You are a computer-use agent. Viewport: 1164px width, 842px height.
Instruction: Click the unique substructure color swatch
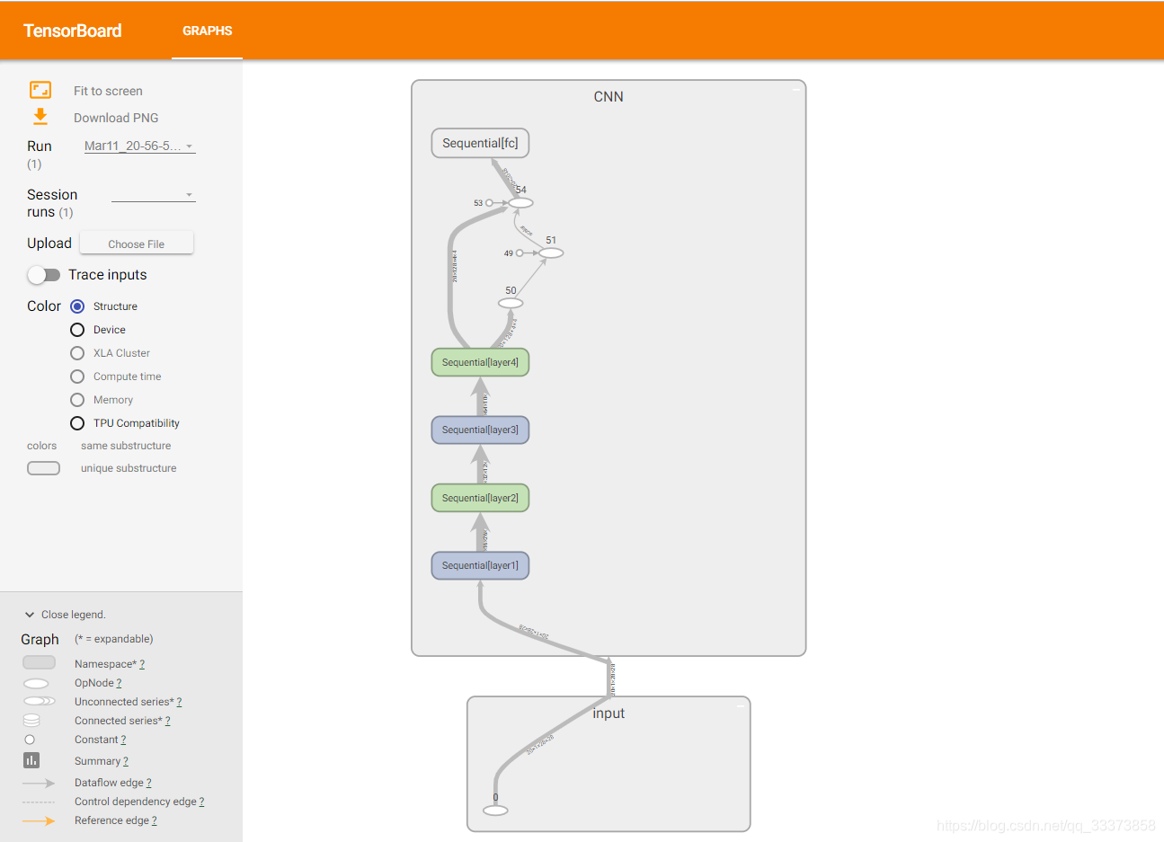tap(43, 467)
